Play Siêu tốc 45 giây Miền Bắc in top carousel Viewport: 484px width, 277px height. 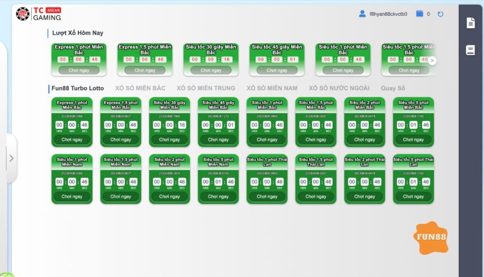pos(277,70)
